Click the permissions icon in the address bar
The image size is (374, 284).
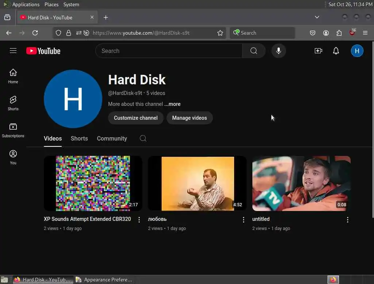point(79,33)
